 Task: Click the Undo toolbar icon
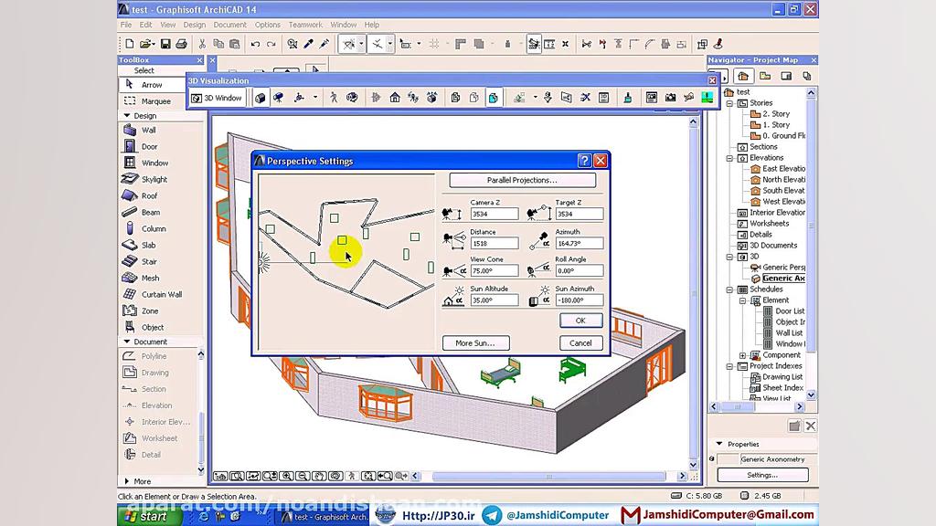(255, 44)
